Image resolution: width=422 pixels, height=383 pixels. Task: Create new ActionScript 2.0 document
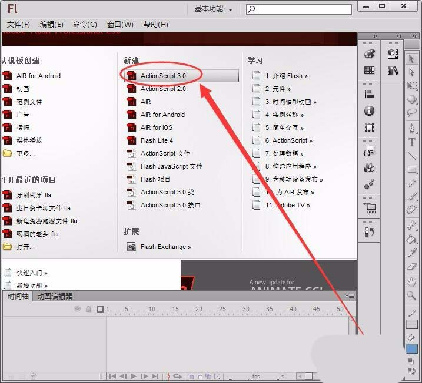(163, 89)
